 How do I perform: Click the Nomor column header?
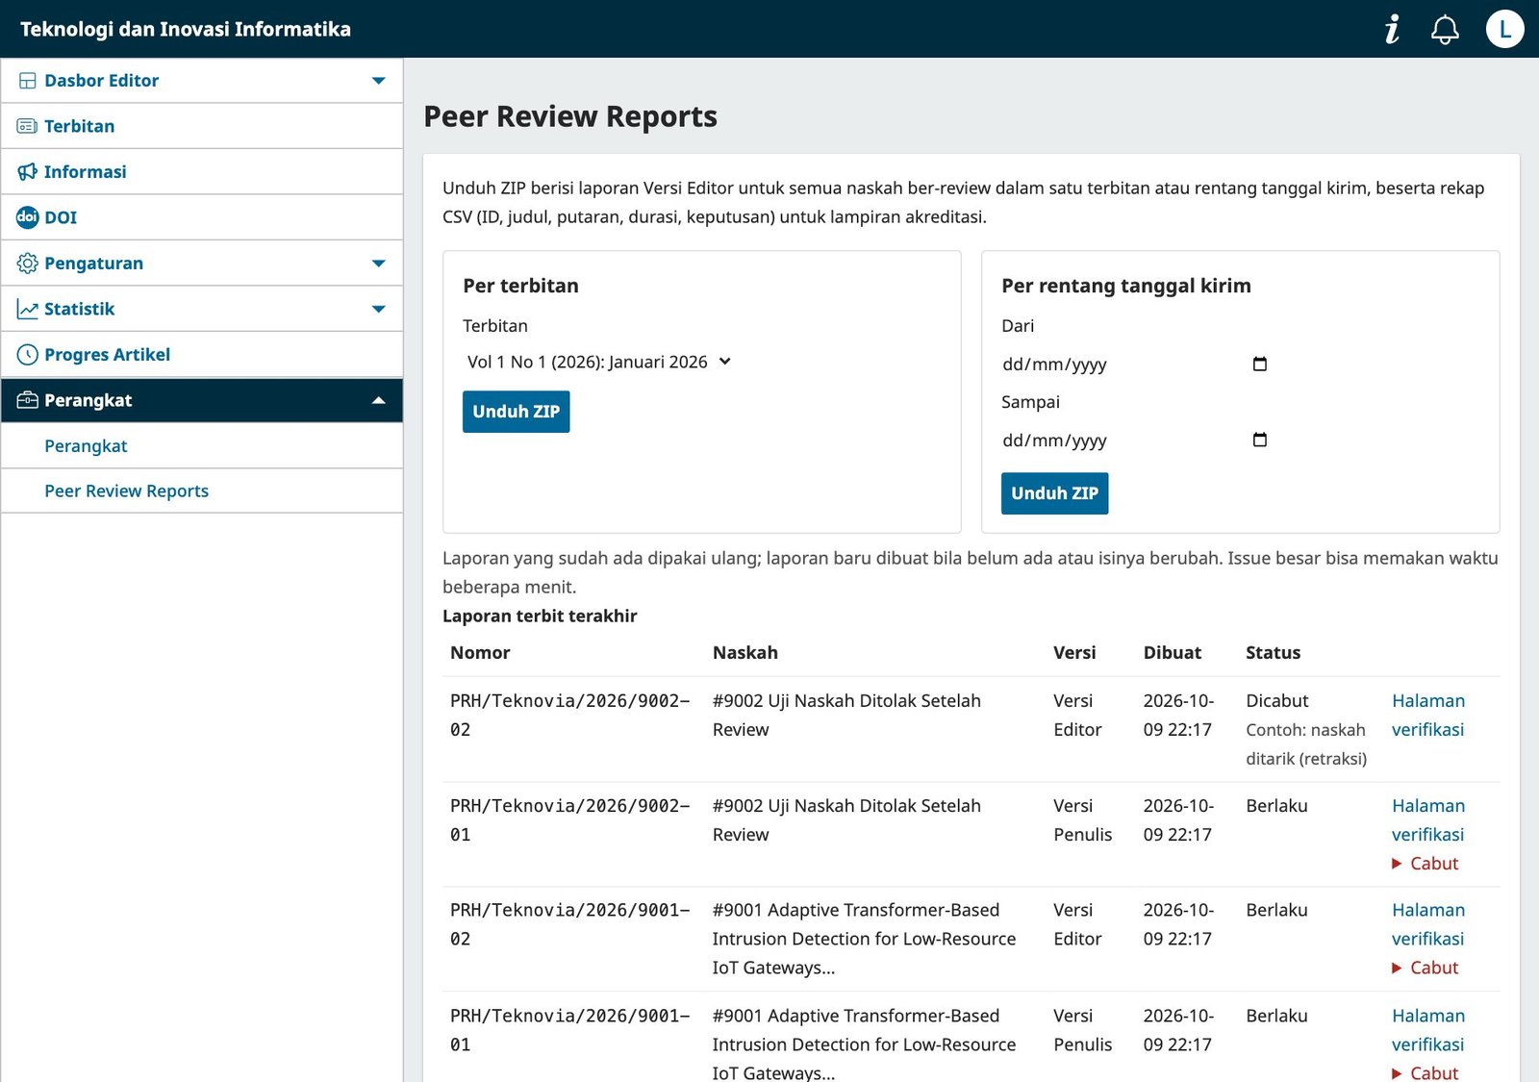[480, 653]
